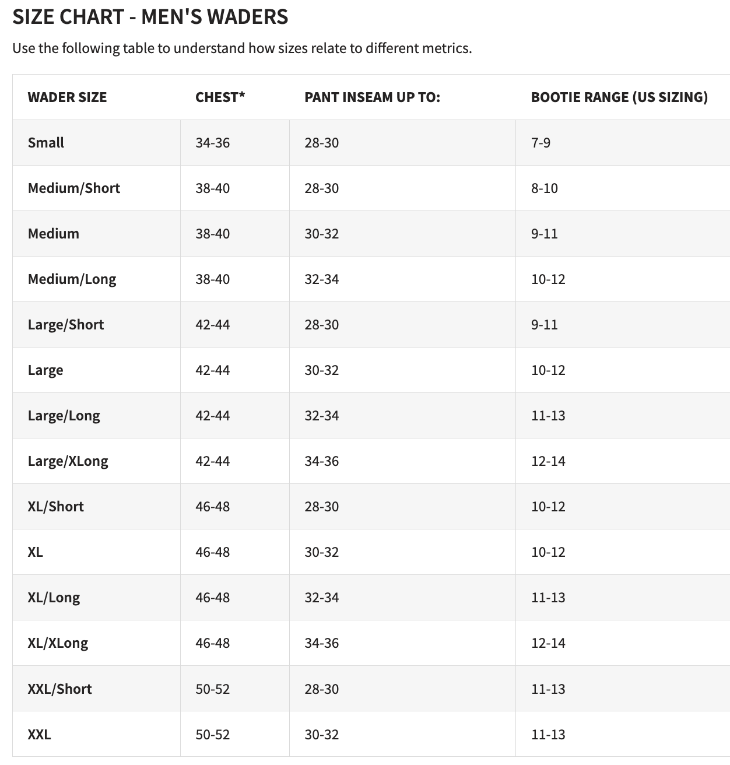Click the Medium/Long size label
730x765 pixels.
[x=72, y=279]
